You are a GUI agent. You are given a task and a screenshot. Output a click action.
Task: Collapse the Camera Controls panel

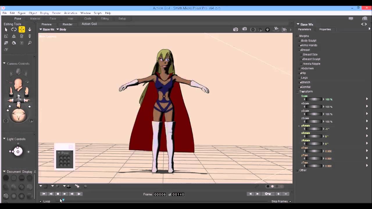[4, 63]
